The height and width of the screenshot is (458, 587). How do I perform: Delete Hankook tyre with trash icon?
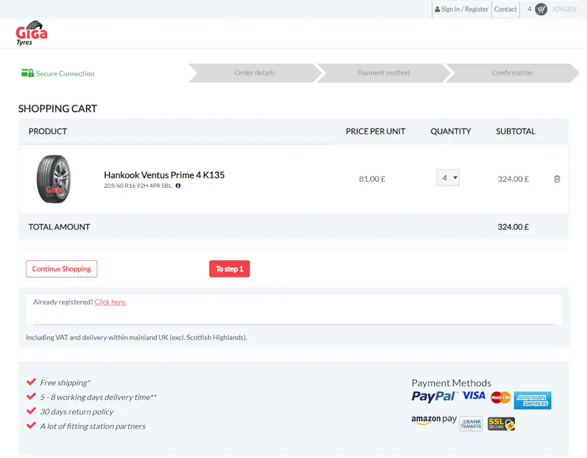pyautogui.click(x=556, y=179)
